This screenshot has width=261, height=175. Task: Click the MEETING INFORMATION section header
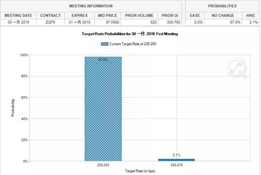pyautogui.click(x=91, y=6)
